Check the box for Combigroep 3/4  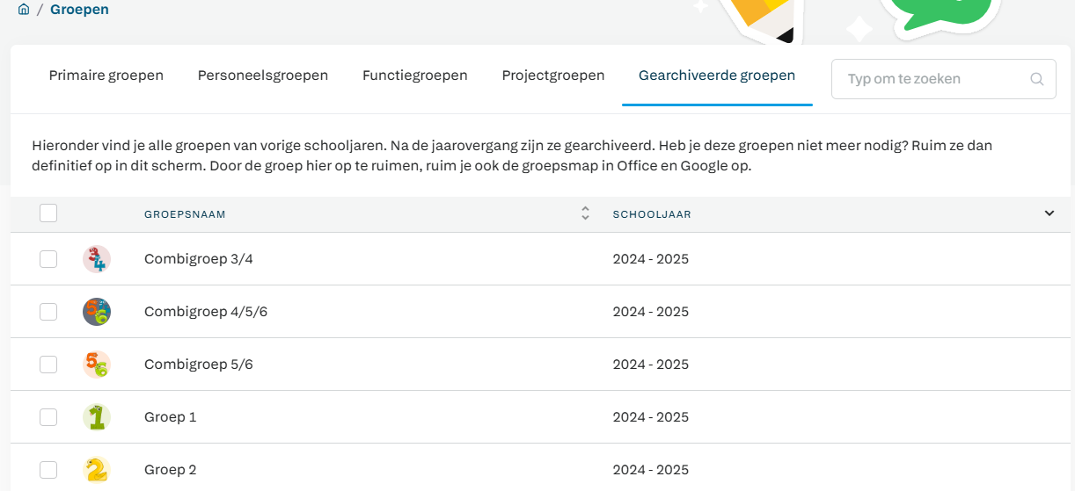48,259
